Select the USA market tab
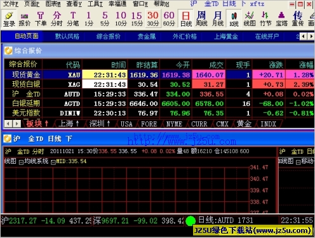 pyautogui.click(x=126, y=124)
